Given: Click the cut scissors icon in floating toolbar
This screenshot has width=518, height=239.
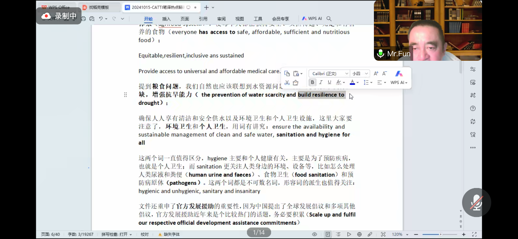Looking at the screenshot, I should coord(287,82).
